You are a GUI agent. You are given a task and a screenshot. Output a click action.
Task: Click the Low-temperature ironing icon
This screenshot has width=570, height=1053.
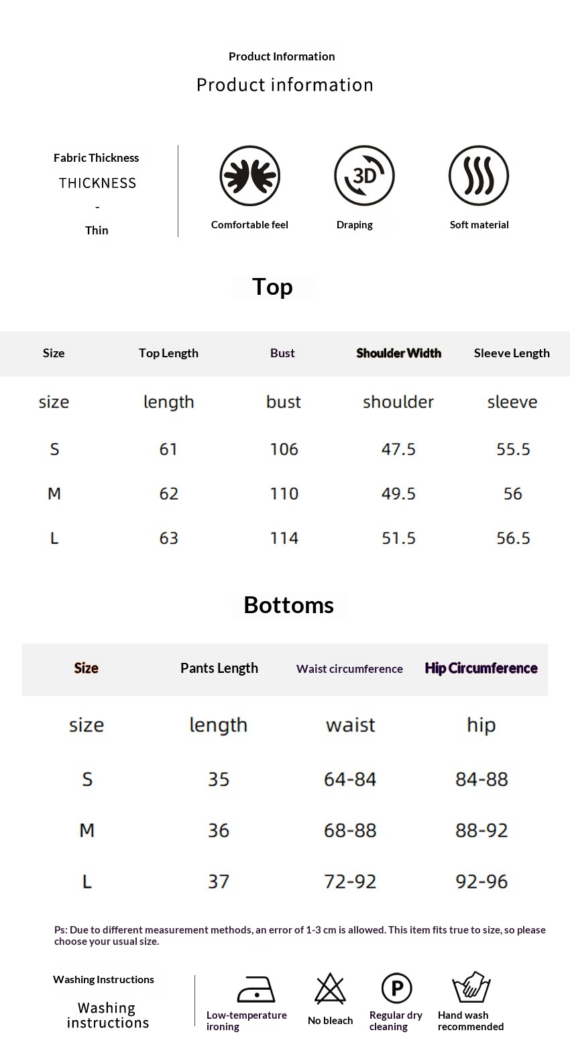(255, 989)
